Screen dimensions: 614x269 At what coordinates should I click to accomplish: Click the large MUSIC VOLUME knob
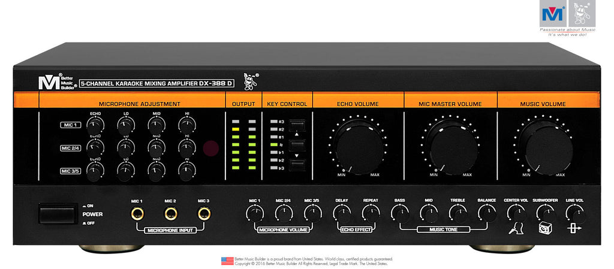[543, 146]
